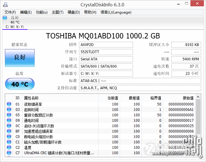Click the 属性名称 column header
The height and width of the screenshot is (162, 206).
tap(60, 98)
